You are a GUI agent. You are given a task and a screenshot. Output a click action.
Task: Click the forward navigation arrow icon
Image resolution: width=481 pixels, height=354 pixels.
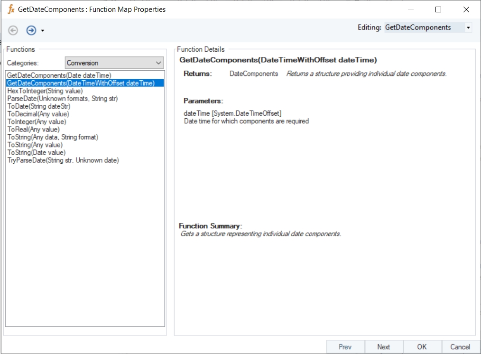coord(31,30)
